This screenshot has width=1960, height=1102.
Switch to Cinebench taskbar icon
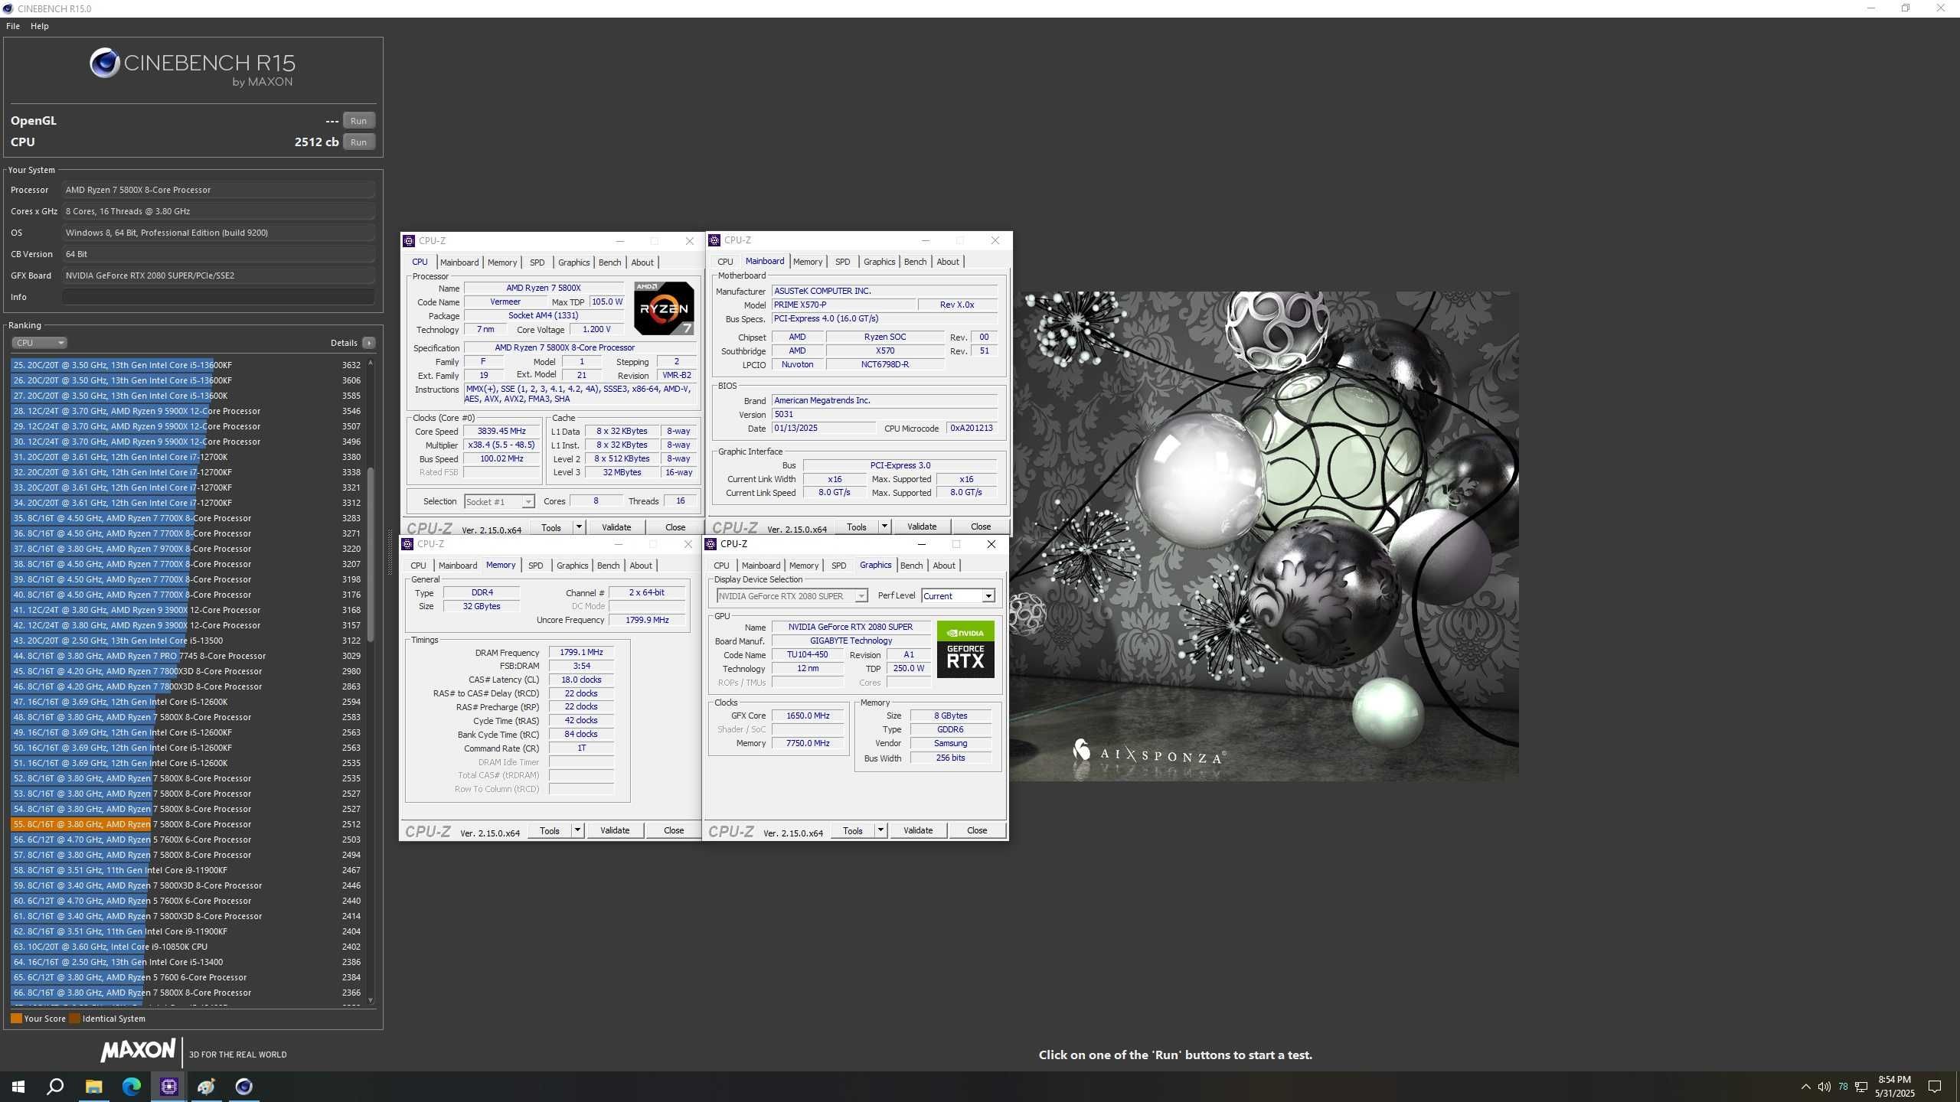(243, 1086)
